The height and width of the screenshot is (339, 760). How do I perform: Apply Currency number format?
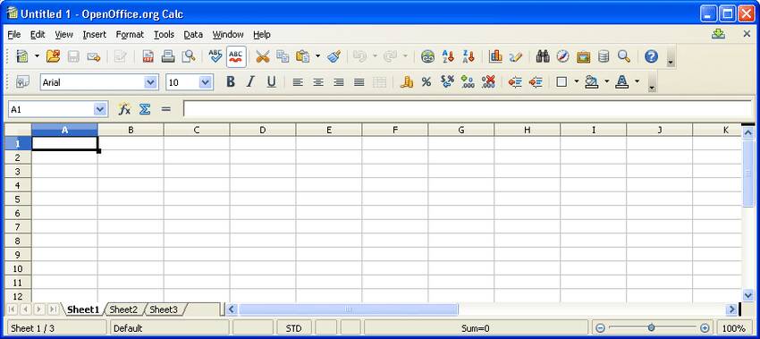click(406, 82)
